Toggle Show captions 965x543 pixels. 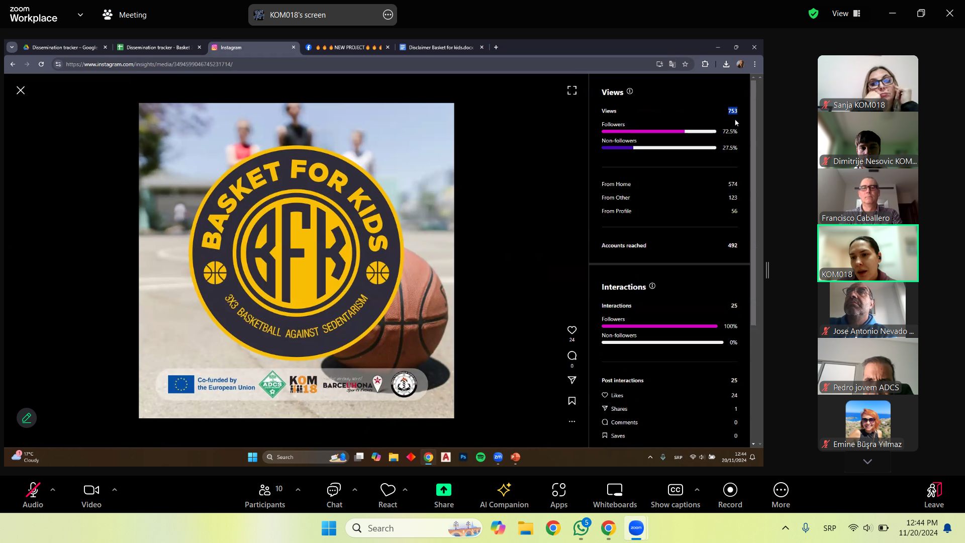click(x=675, y=495)
